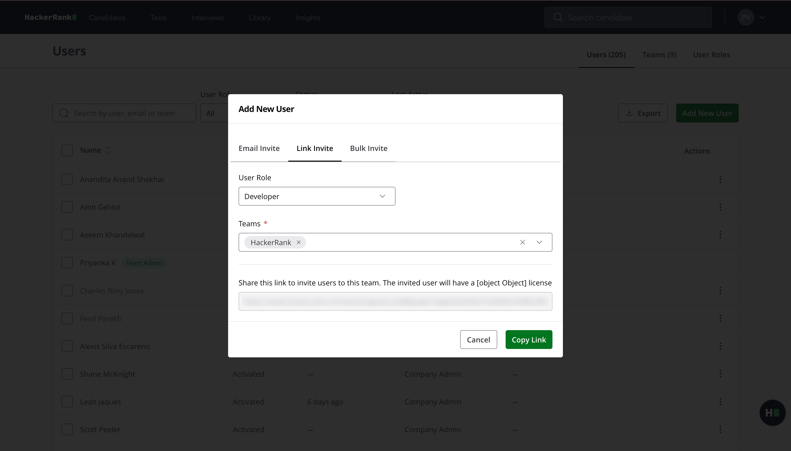This screenshot has height=451, width=791.
Task: Click Cancel in the dialog
Action: (478, 340)
